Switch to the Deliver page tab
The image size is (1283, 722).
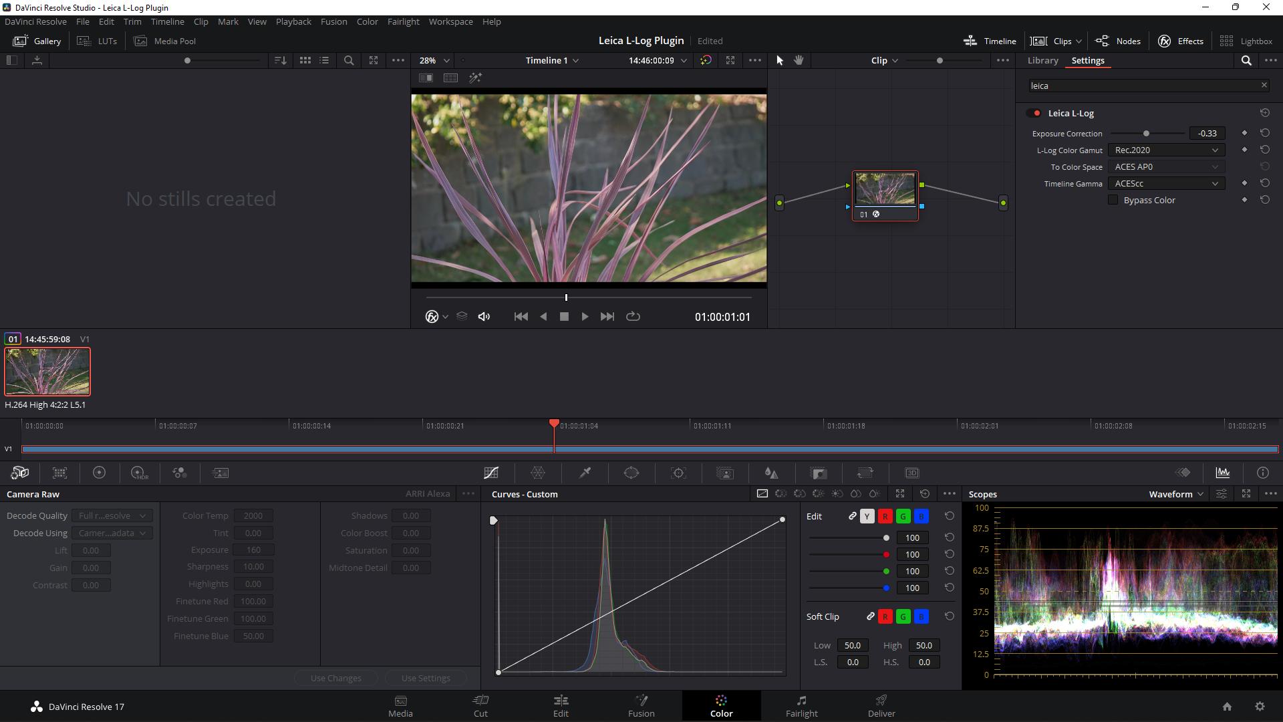tap(881, 706)
